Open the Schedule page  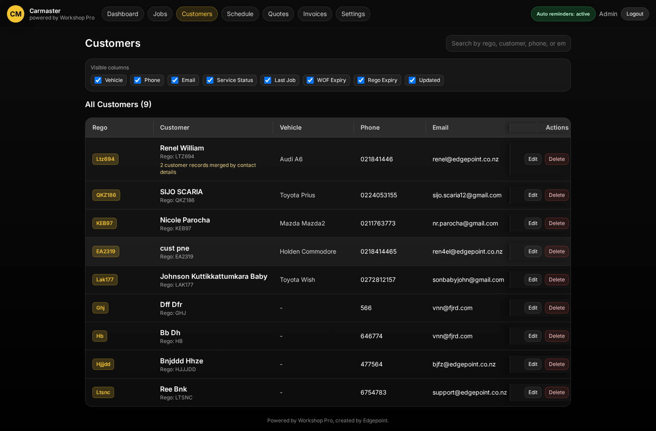[x=240, y=13]
